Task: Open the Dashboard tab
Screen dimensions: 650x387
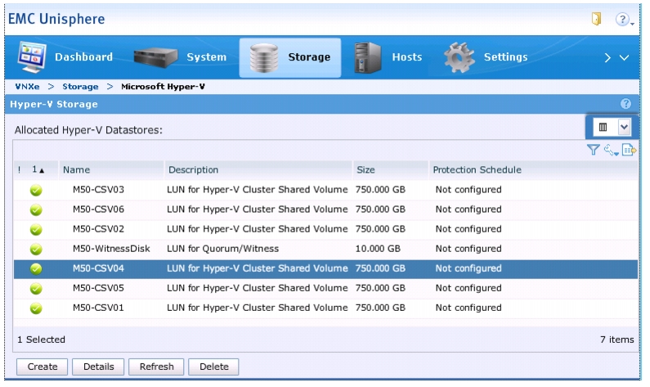Action: pyautogui.click(x=65, y=57)
